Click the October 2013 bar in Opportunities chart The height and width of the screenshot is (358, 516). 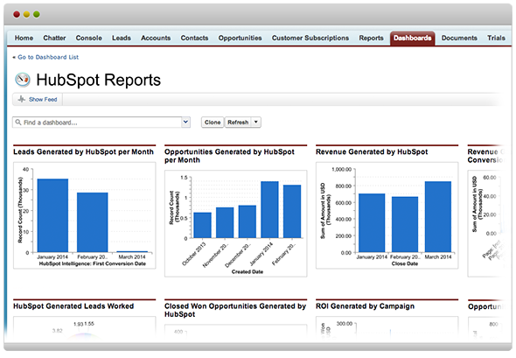pos(202,225)
